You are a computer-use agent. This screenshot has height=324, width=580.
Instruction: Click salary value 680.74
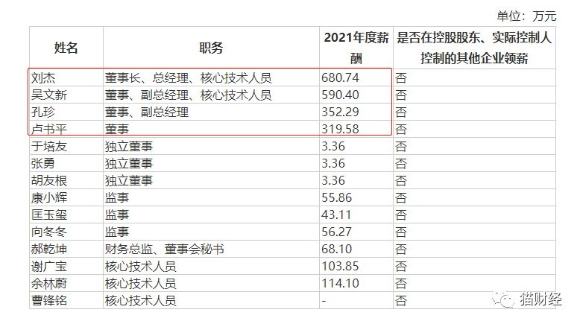(x=340, y=77)
